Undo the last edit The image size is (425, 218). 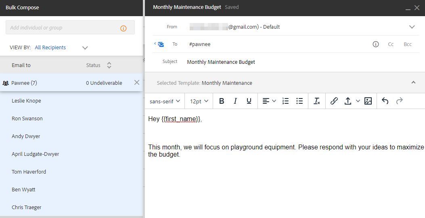(x=385, y=101)
